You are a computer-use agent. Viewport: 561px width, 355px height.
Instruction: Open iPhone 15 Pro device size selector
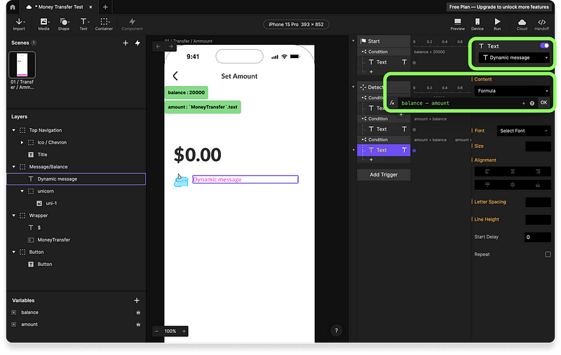296,25
